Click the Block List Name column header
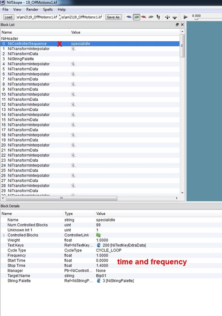Screen dimensions: 222x316 coord(35,32)
